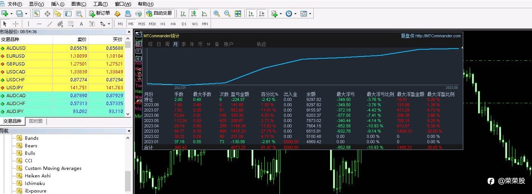Screen dimensions: 532x194
Task: Select the vertical line drawing tool
Action: click(x=29, y=24)
